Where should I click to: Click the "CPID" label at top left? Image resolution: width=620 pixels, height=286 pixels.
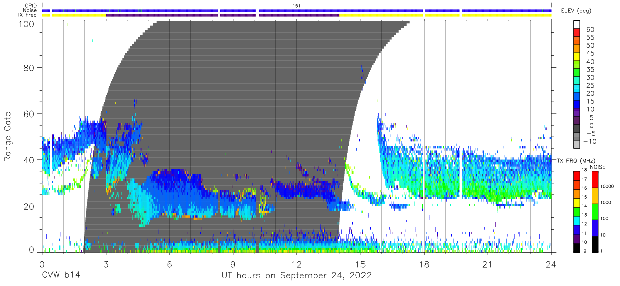pos(31,5)
